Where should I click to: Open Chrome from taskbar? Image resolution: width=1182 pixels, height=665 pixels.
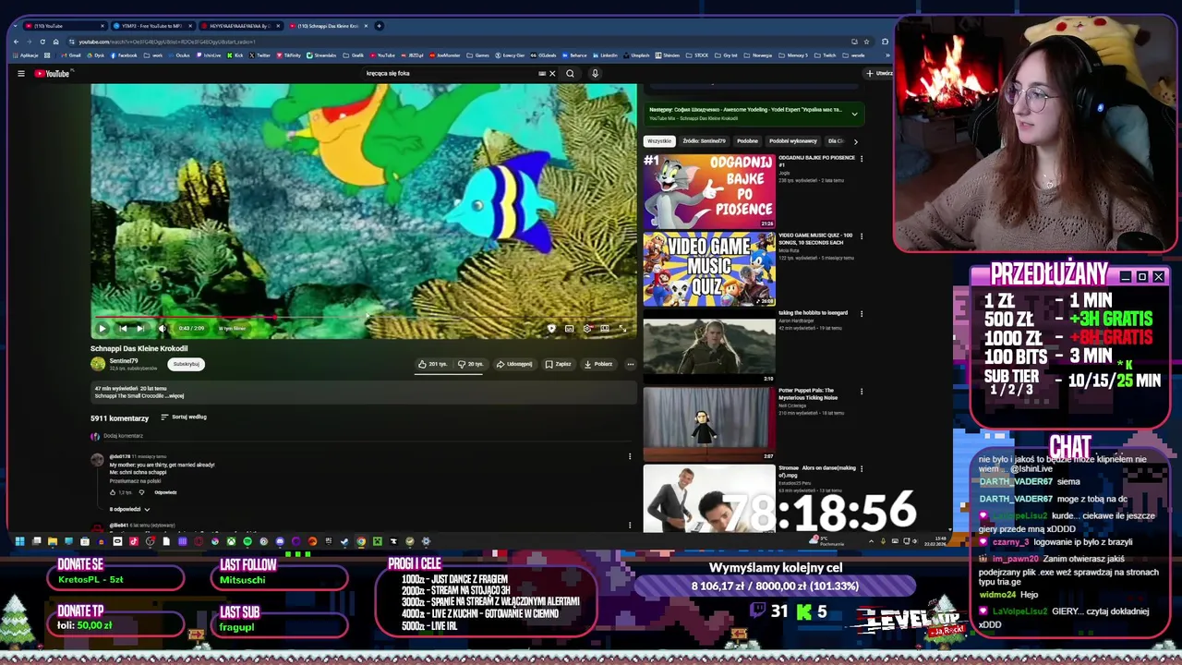361,541
